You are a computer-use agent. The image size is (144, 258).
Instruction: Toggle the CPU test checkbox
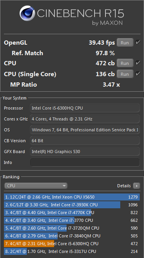[x=138, y=63]
